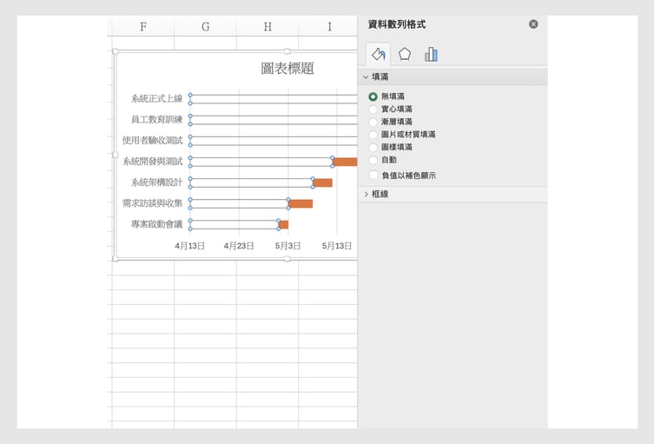The height and width of the screenshot is (444, 654).
Task: Expand the 框線 section
Action: point(366,194)
